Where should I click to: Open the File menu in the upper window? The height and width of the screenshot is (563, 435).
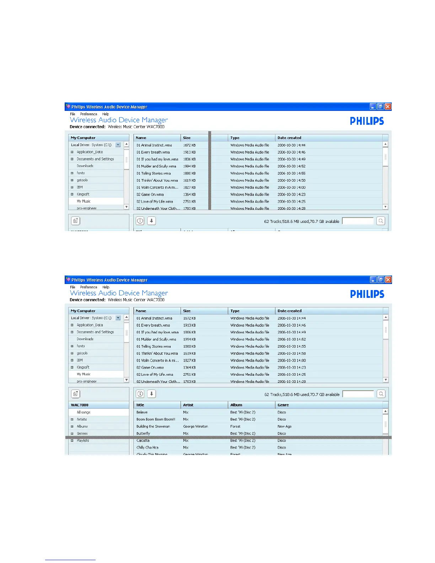pyautogui.click(x=72, y=114)
